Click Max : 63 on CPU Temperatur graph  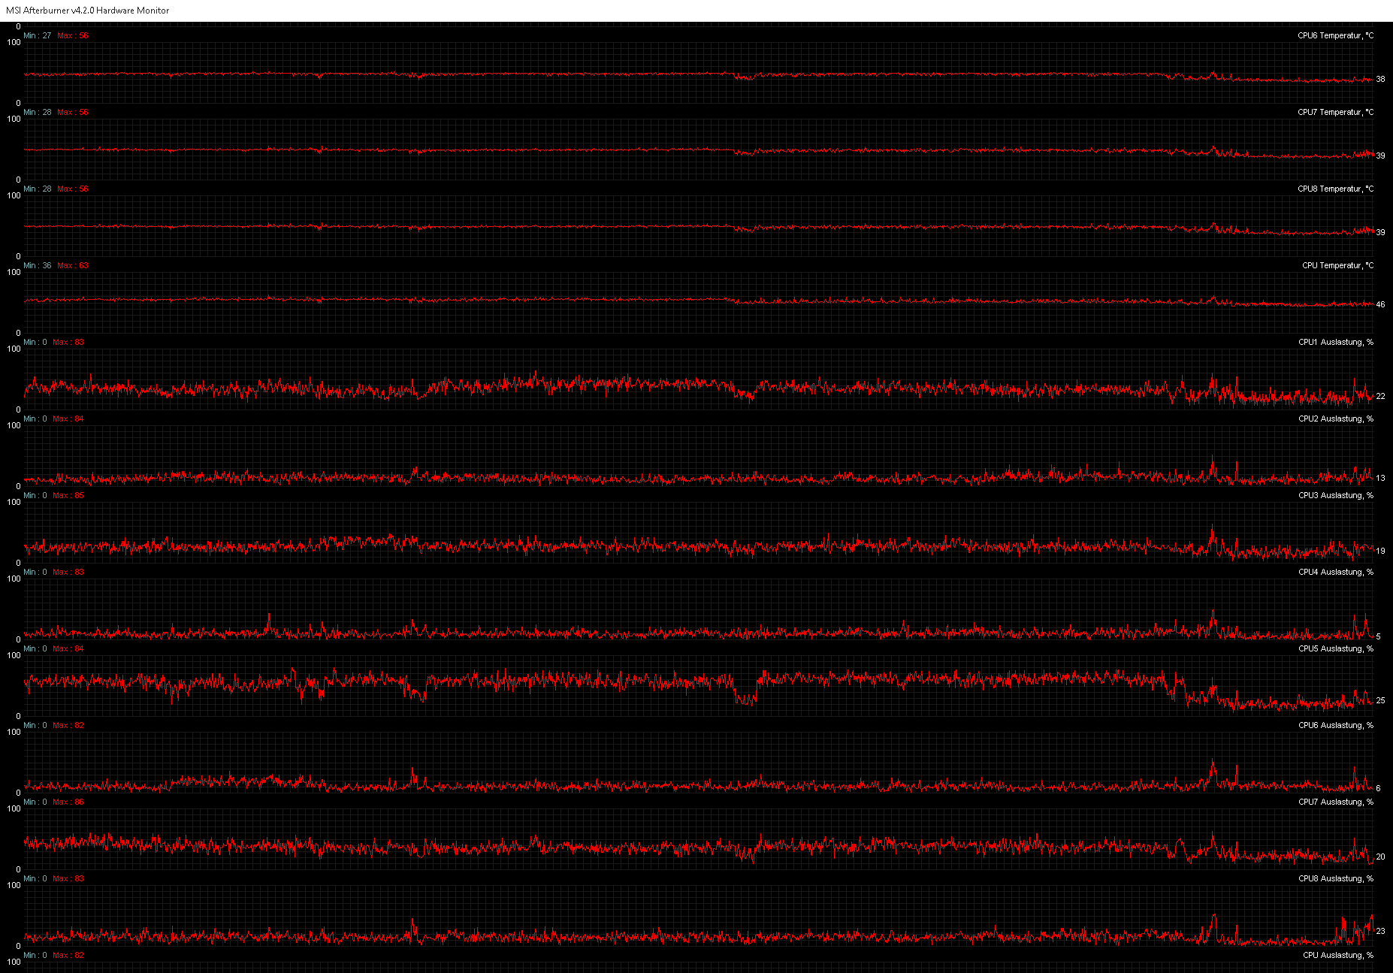[x=73, y=265]
